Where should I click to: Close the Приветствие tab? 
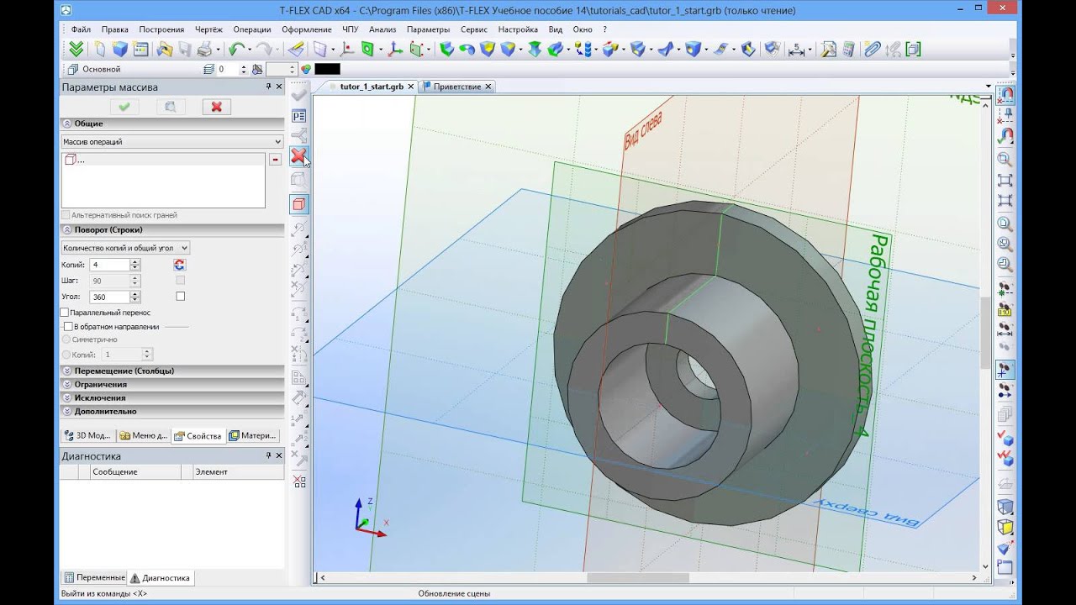pos(488,87)
